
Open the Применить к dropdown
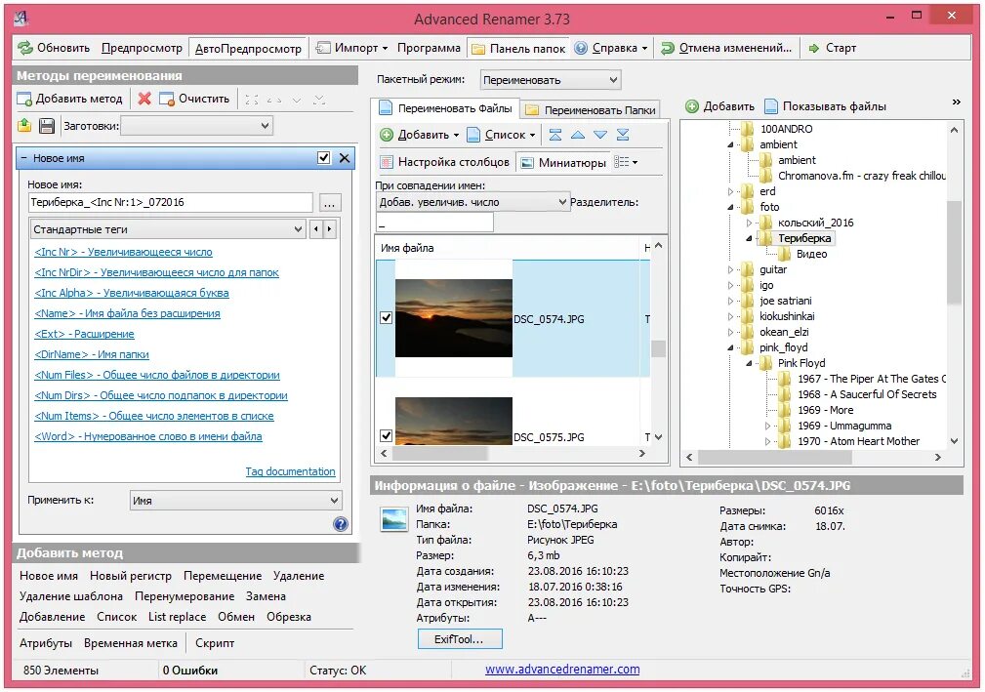click(x=235, y=501)
